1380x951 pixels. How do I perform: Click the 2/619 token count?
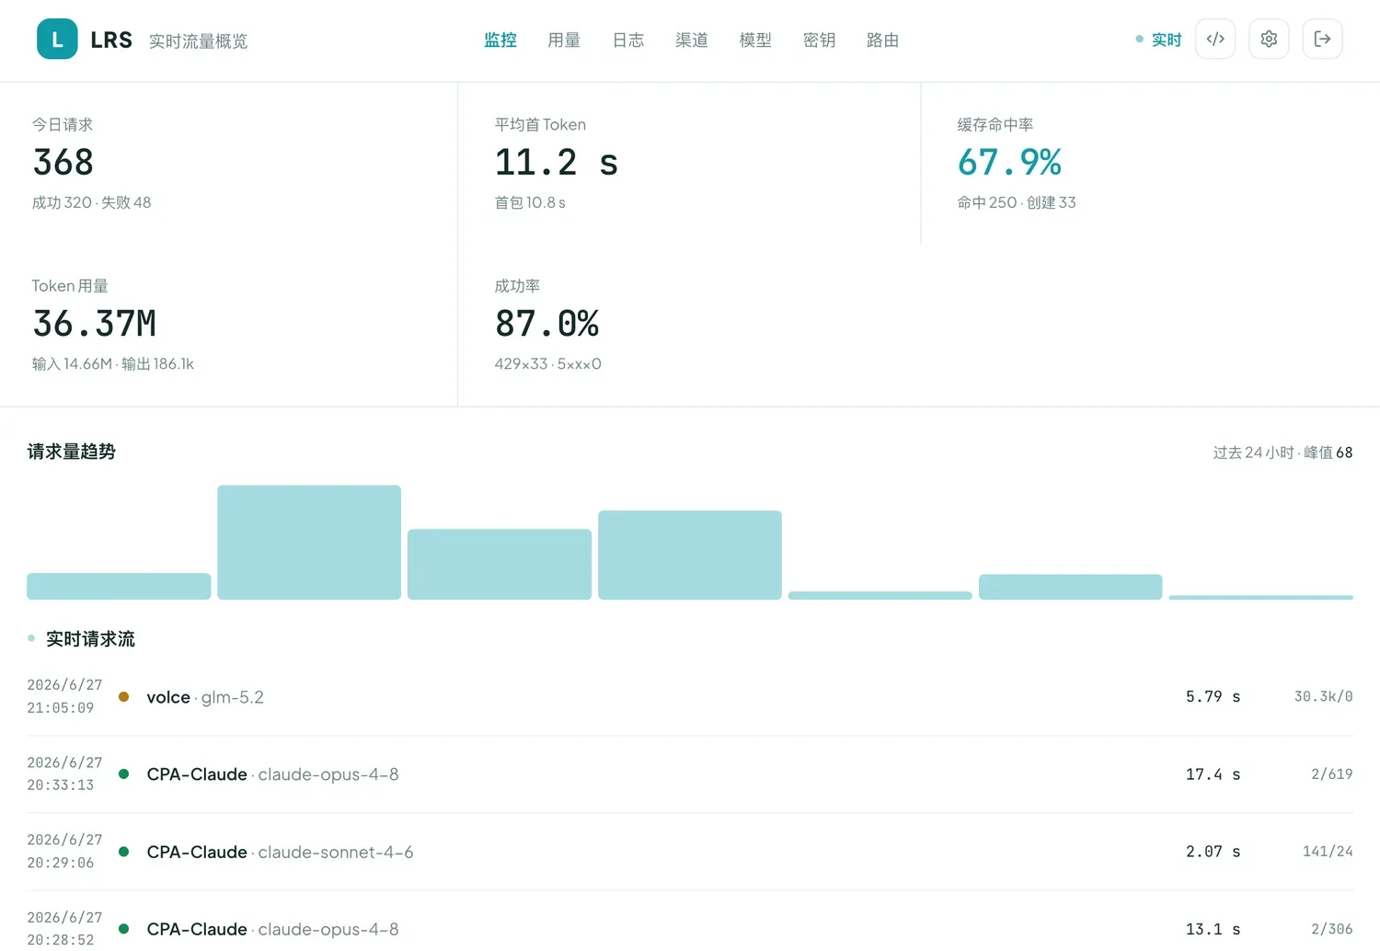pos(1332,774)
